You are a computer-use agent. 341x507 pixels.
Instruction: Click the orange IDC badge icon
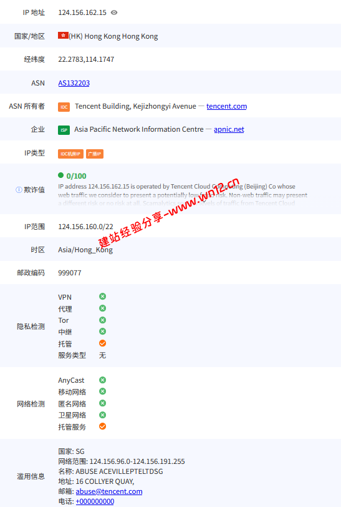tap(64, 107)
